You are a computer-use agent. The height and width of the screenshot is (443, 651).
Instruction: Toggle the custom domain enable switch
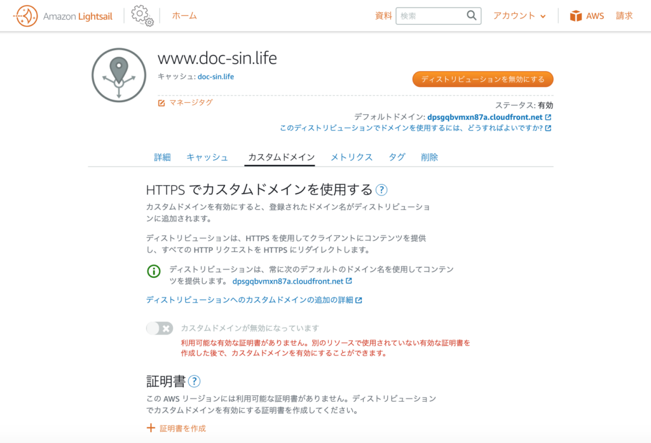(160, 329)
